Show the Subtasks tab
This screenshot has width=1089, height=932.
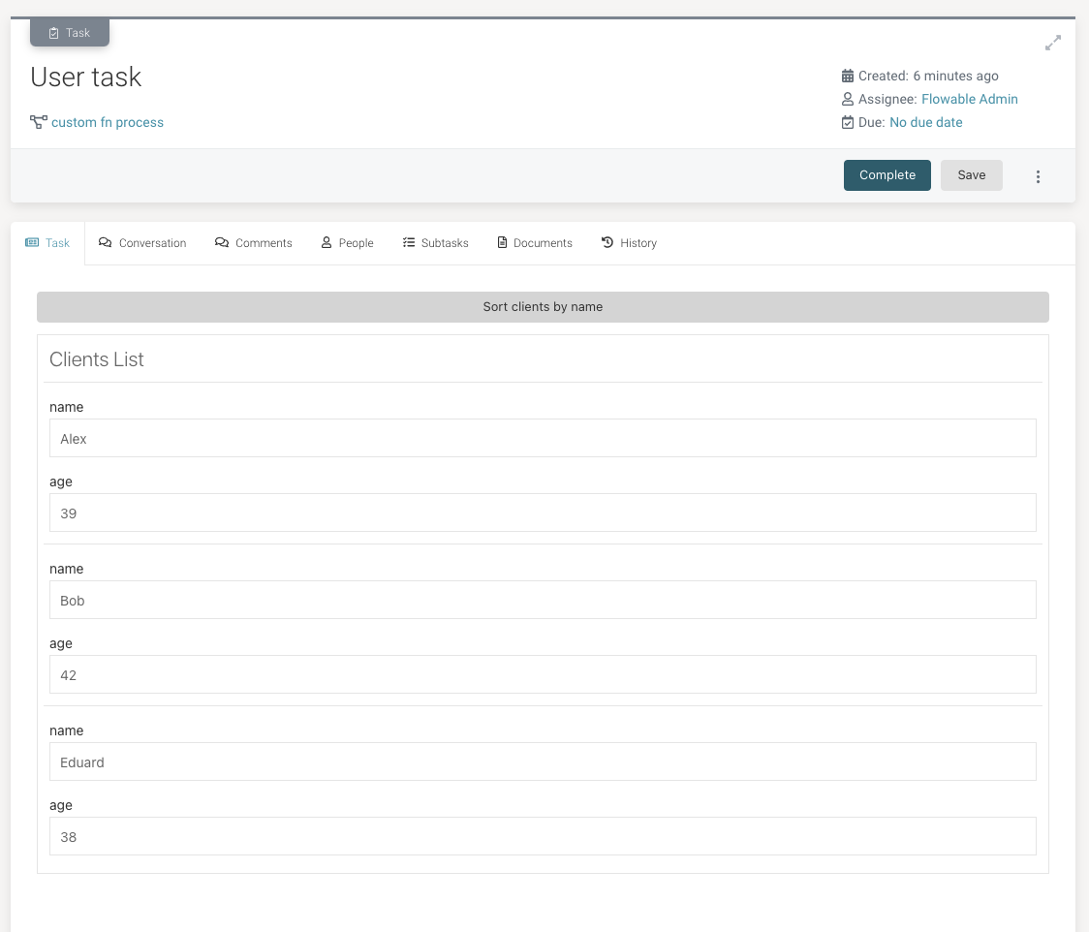pyautogui.click(x=436, y=243)
